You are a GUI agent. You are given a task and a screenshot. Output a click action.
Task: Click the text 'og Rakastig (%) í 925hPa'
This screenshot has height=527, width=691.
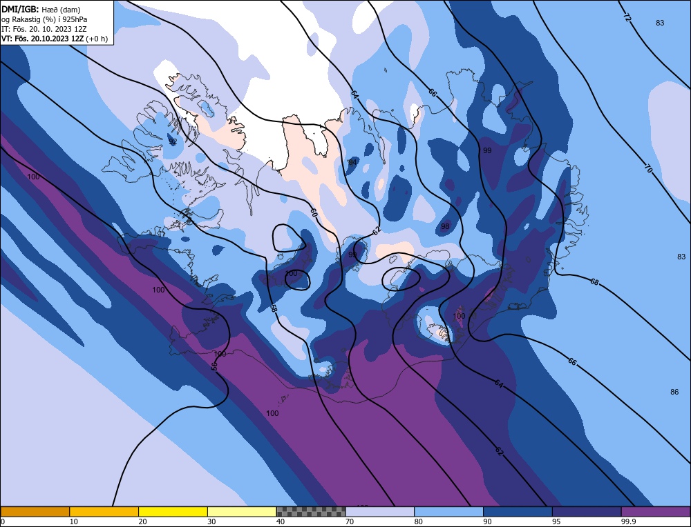pos(44,19)
